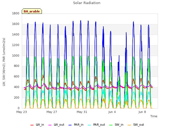Screen dimensions: 174x130
Task: Click the May 23 x-axis label
Action: [x=22, y=112]
